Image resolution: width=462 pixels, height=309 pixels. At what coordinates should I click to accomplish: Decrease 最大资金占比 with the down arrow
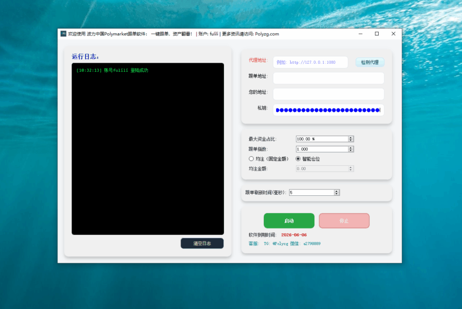(x=351, y=140)
